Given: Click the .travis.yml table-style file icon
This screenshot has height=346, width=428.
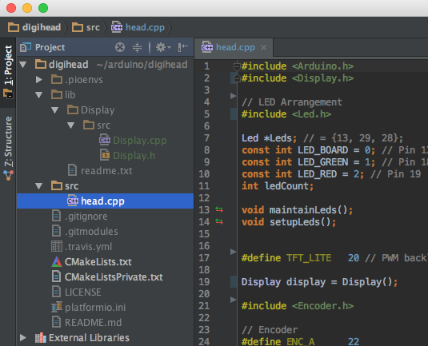Looking at the screenshot, I should click(x=57, y=246).
